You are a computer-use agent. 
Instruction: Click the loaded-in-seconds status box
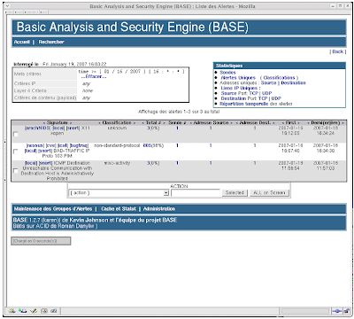[41, 241]
